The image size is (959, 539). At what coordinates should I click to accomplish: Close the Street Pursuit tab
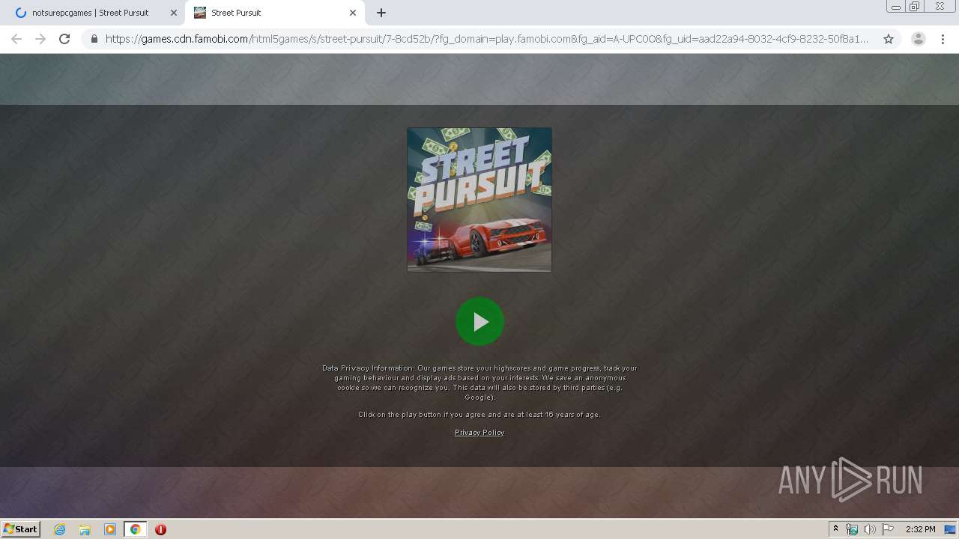click(353, 13)
